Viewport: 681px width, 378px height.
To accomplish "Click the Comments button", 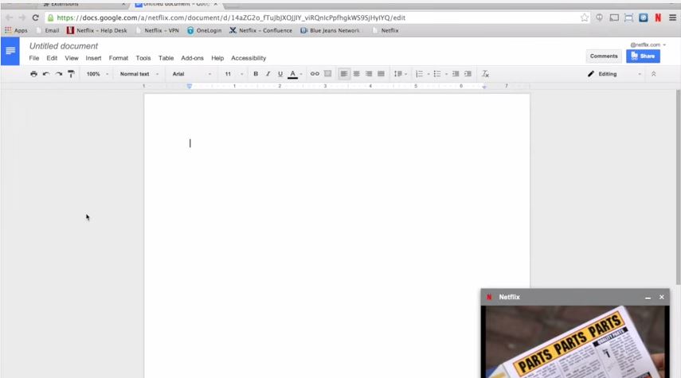I will [604, 56].
